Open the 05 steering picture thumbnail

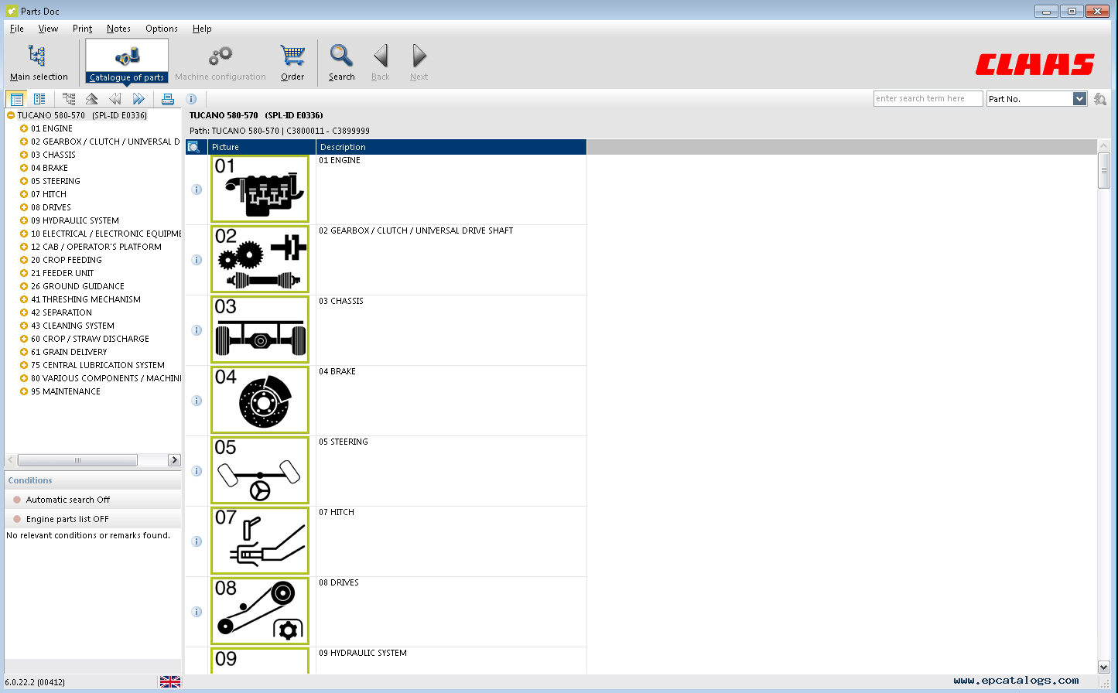(260, 471)
